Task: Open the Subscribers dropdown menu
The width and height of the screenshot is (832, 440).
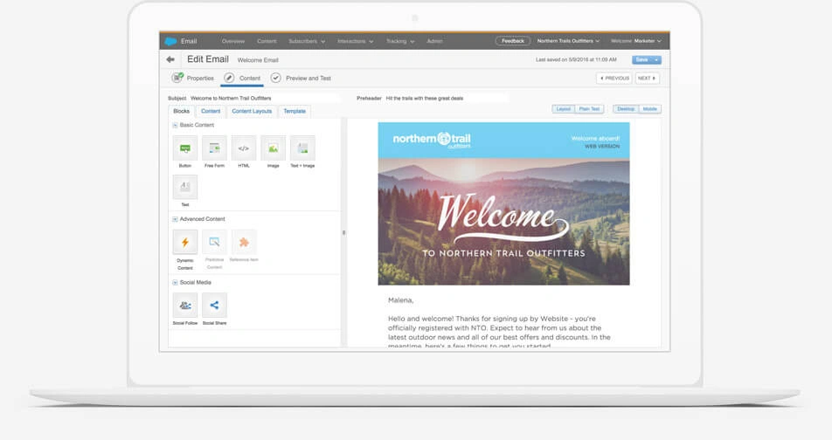Action: (x=307, y=41)
